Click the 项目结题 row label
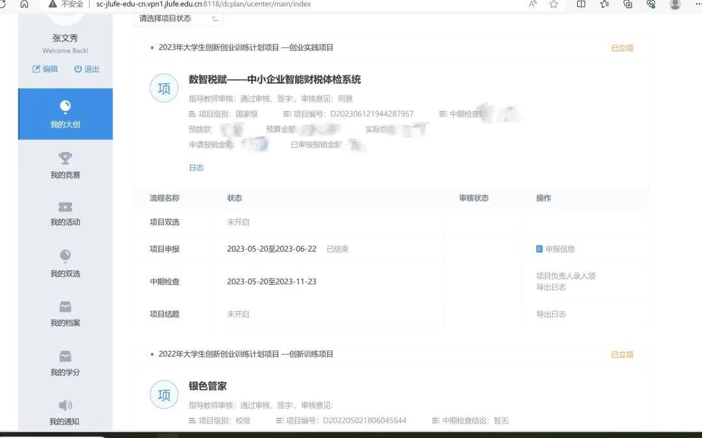This screenshot has width=702, height=438. 164,314
